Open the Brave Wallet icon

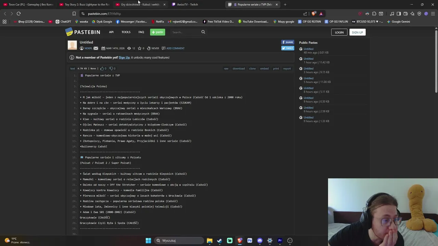405,14
